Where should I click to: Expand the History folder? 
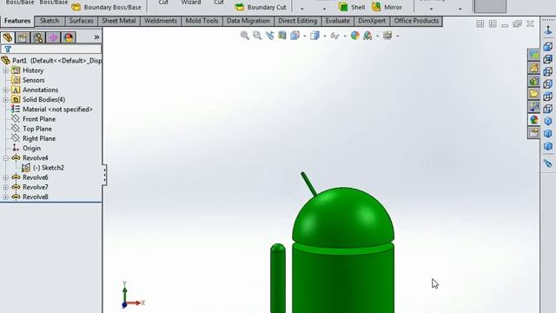6,70
